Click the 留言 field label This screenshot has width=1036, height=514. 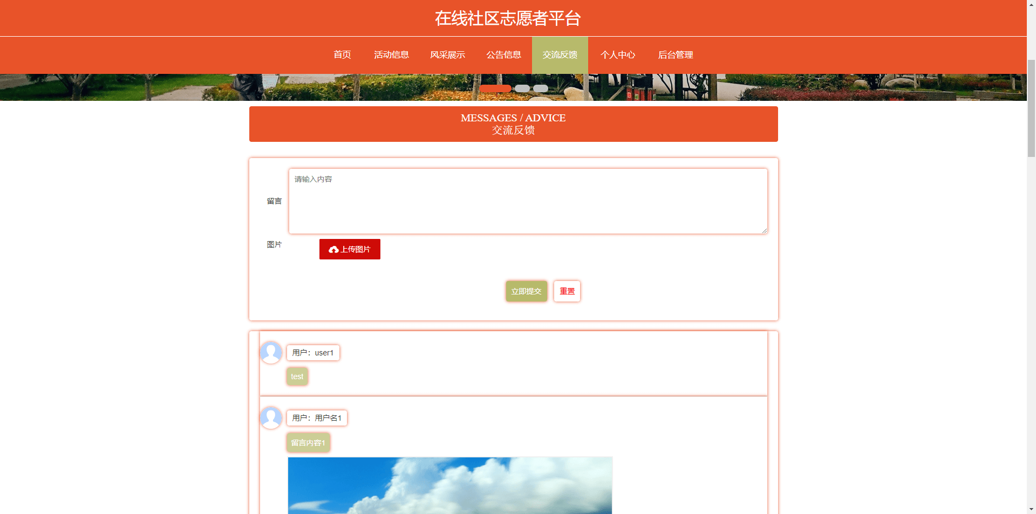click(274, 201)
